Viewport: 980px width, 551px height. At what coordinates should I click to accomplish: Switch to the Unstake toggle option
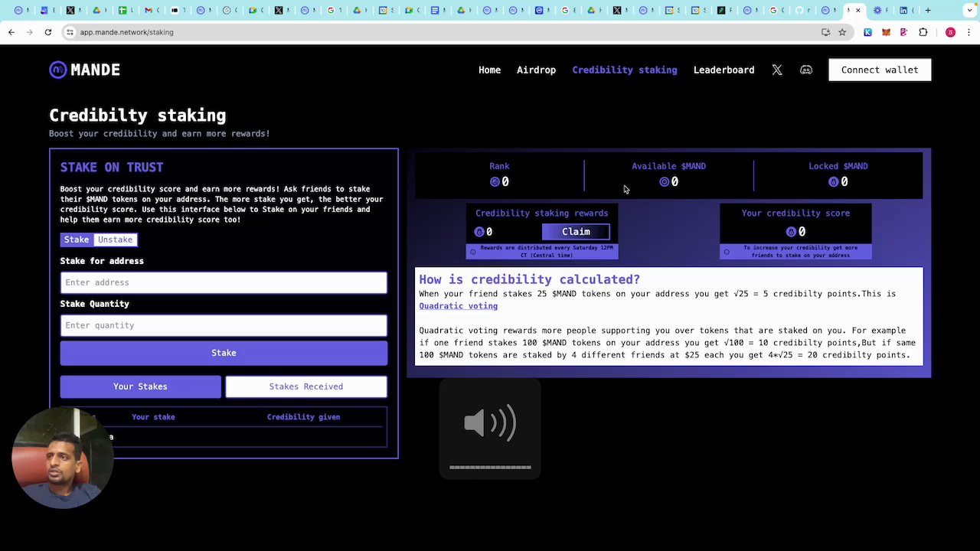click(115, 240)
